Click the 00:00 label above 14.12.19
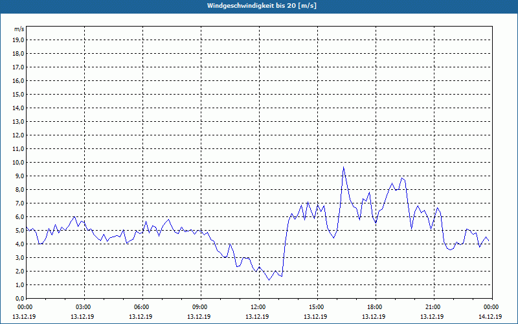Screen dimensions: 518x324 [492, 307]
